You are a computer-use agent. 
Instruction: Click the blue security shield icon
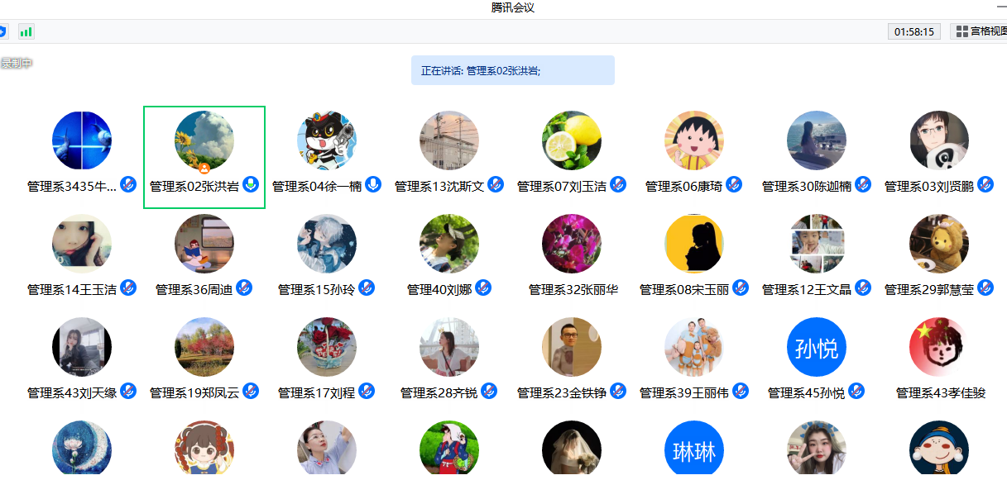[2, 31]
